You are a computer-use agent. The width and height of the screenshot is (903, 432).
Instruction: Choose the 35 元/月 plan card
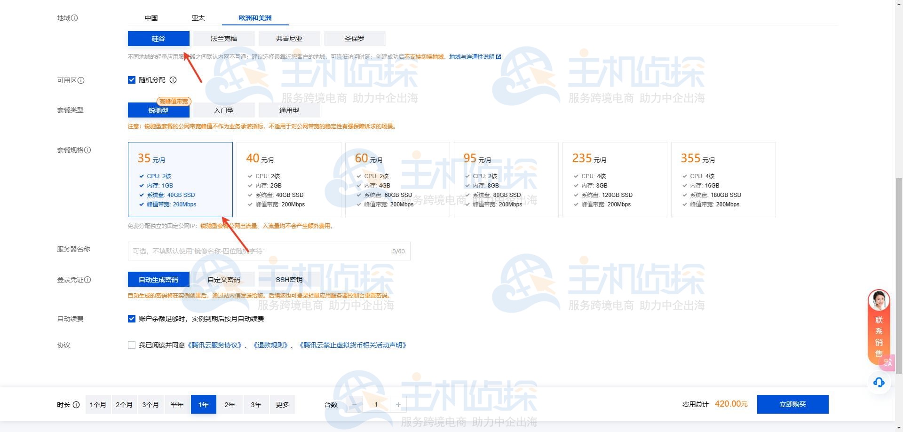coord(180,180)
